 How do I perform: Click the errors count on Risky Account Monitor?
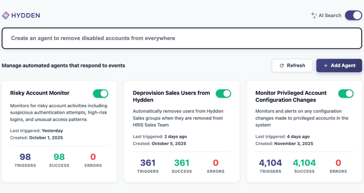point(93,157)
